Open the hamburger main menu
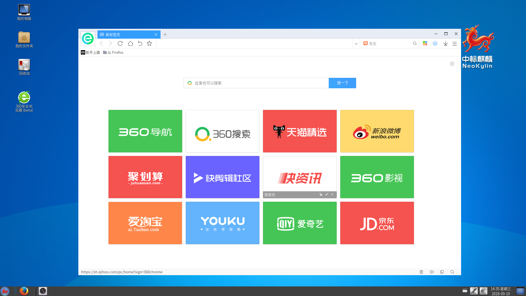Screen dimensions: 526x296 tap(455, 43)
